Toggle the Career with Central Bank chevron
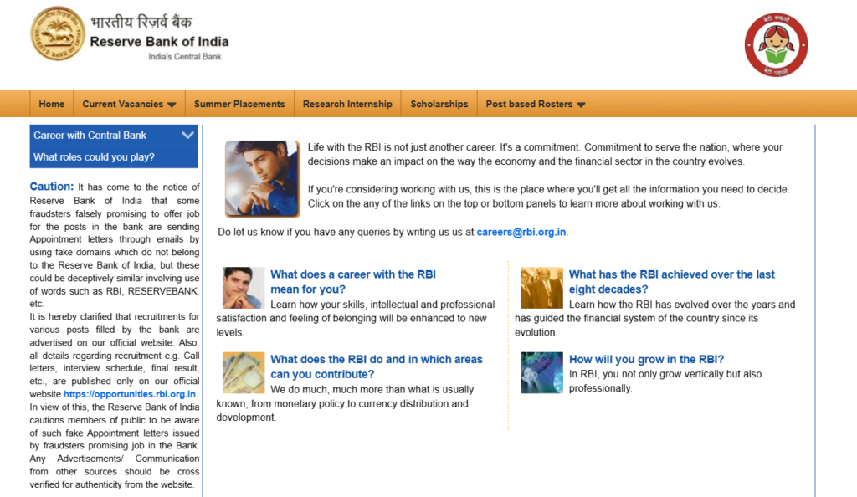Image resolution: width=857 pixels, height=497 pixels. pyautogui.click(x=187, y=135)
